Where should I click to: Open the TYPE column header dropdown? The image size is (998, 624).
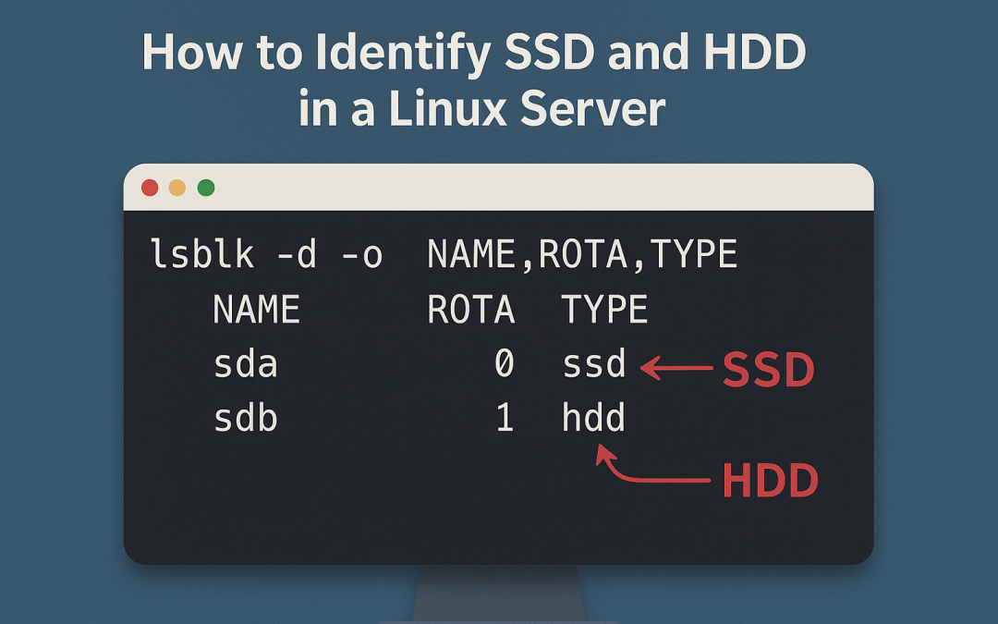pos(605,309)
